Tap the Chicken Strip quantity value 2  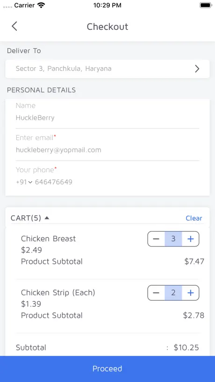click(x=173, y=293)
